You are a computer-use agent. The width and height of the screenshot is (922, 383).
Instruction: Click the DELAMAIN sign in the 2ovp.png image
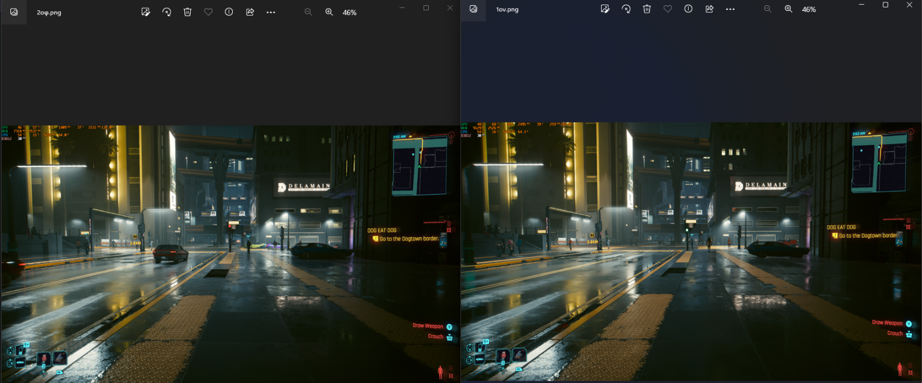(304, 187)
